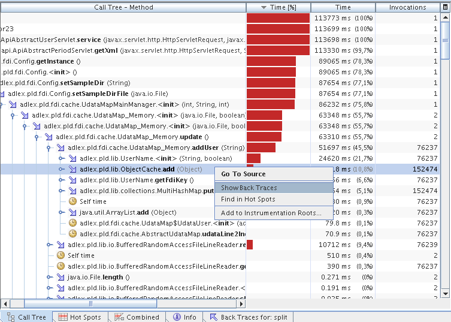Image resolution: width=451 pixels, height=322 pixels.
Task: Click method icon of MultiHashMap.put
Action: pos(72,191)
